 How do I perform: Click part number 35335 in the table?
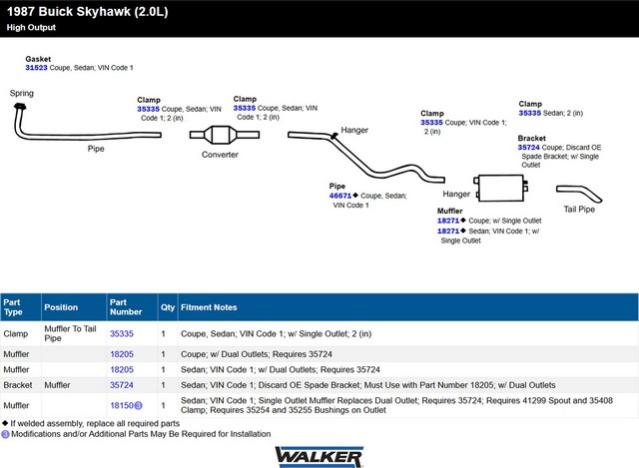(121, 333)
